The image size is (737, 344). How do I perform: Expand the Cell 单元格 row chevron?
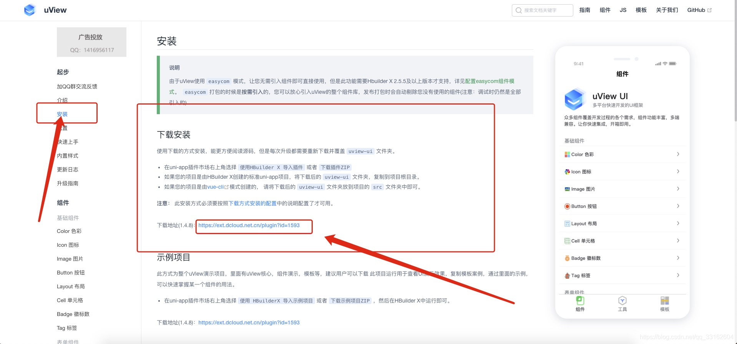click(x=678, y=241)
